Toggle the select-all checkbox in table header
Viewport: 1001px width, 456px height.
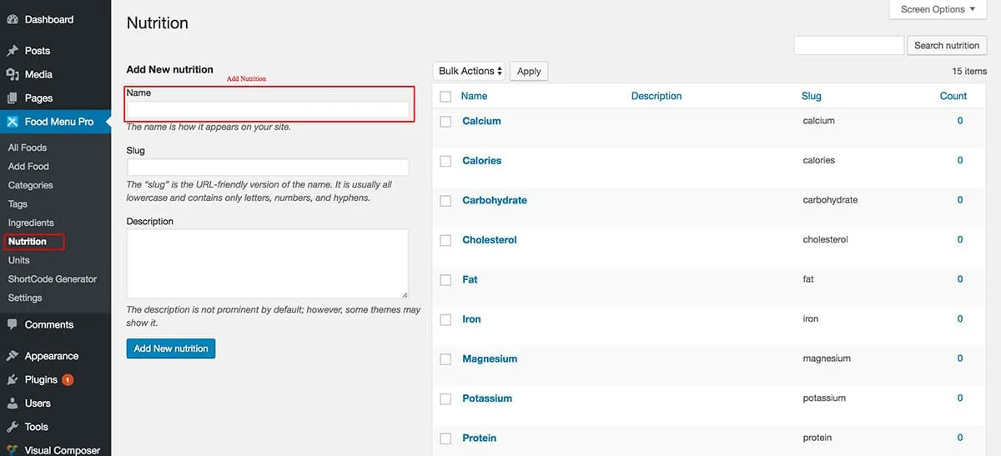445,97
